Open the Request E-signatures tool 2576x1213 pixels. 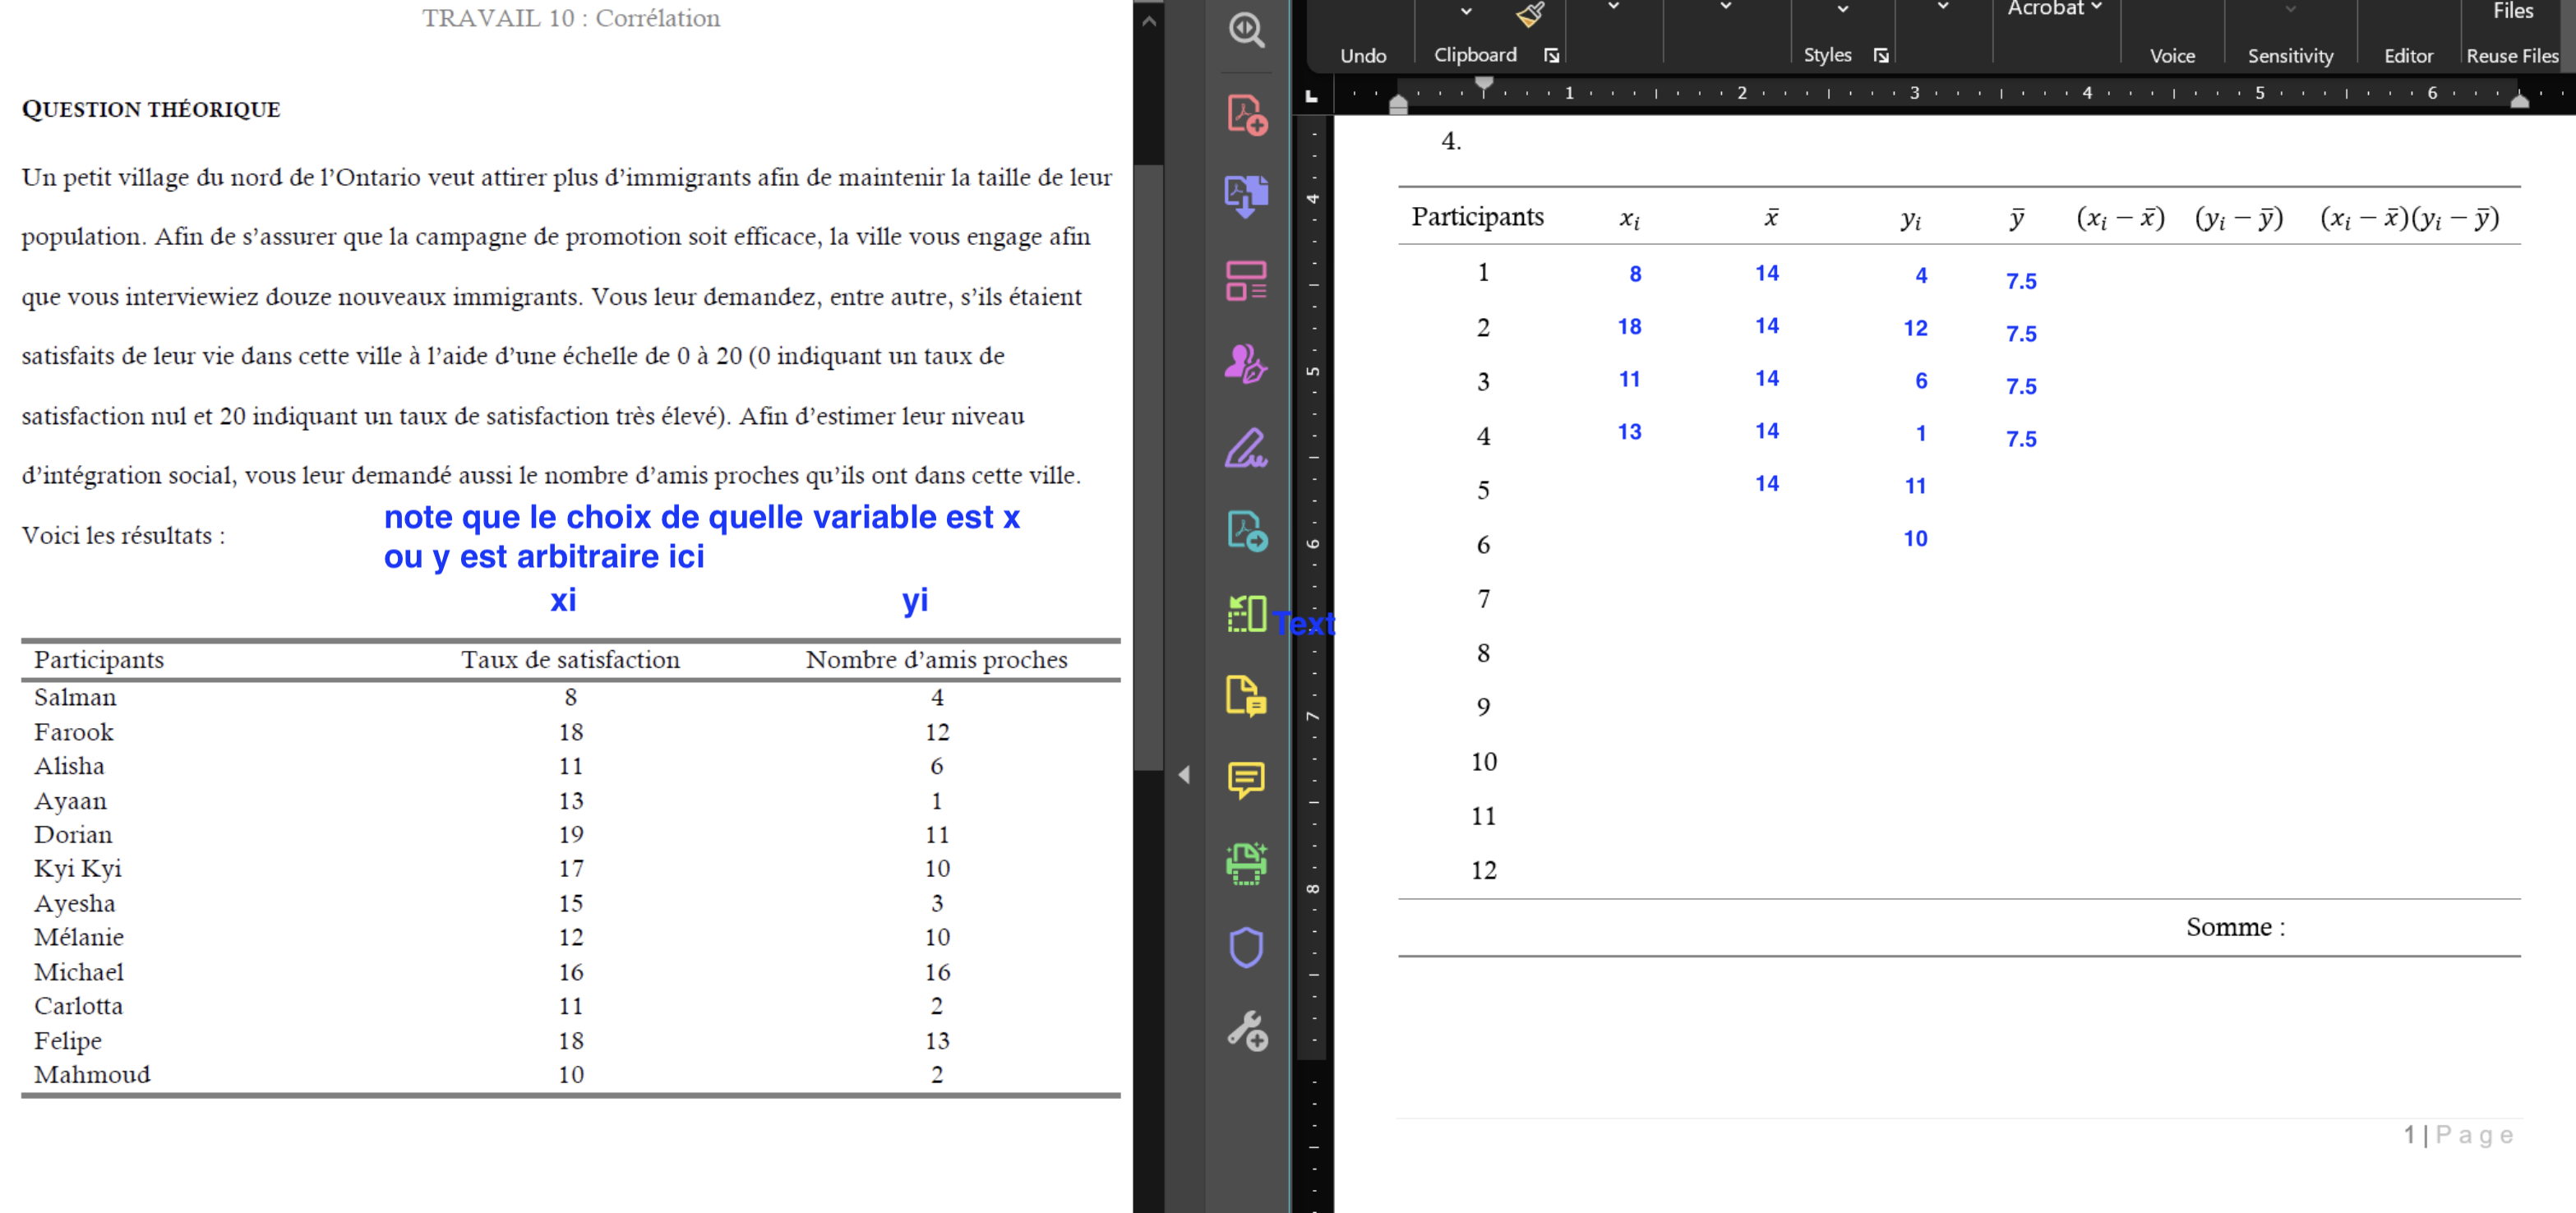1246,364
